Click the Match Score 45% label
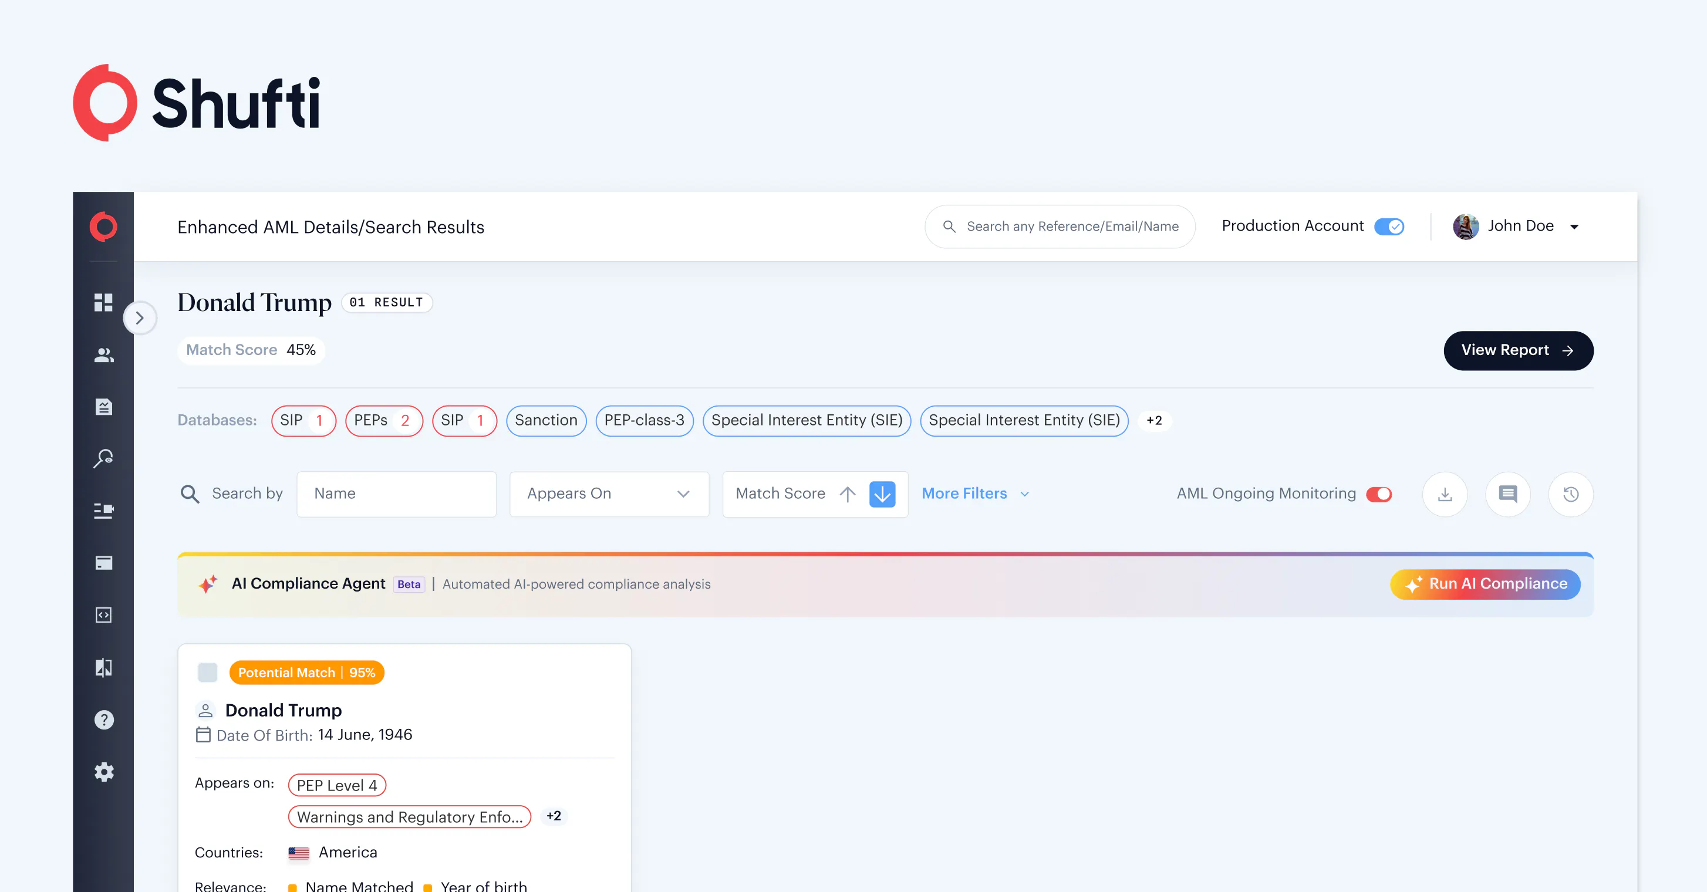This screenshot has height=892, width=1707. 251,350
